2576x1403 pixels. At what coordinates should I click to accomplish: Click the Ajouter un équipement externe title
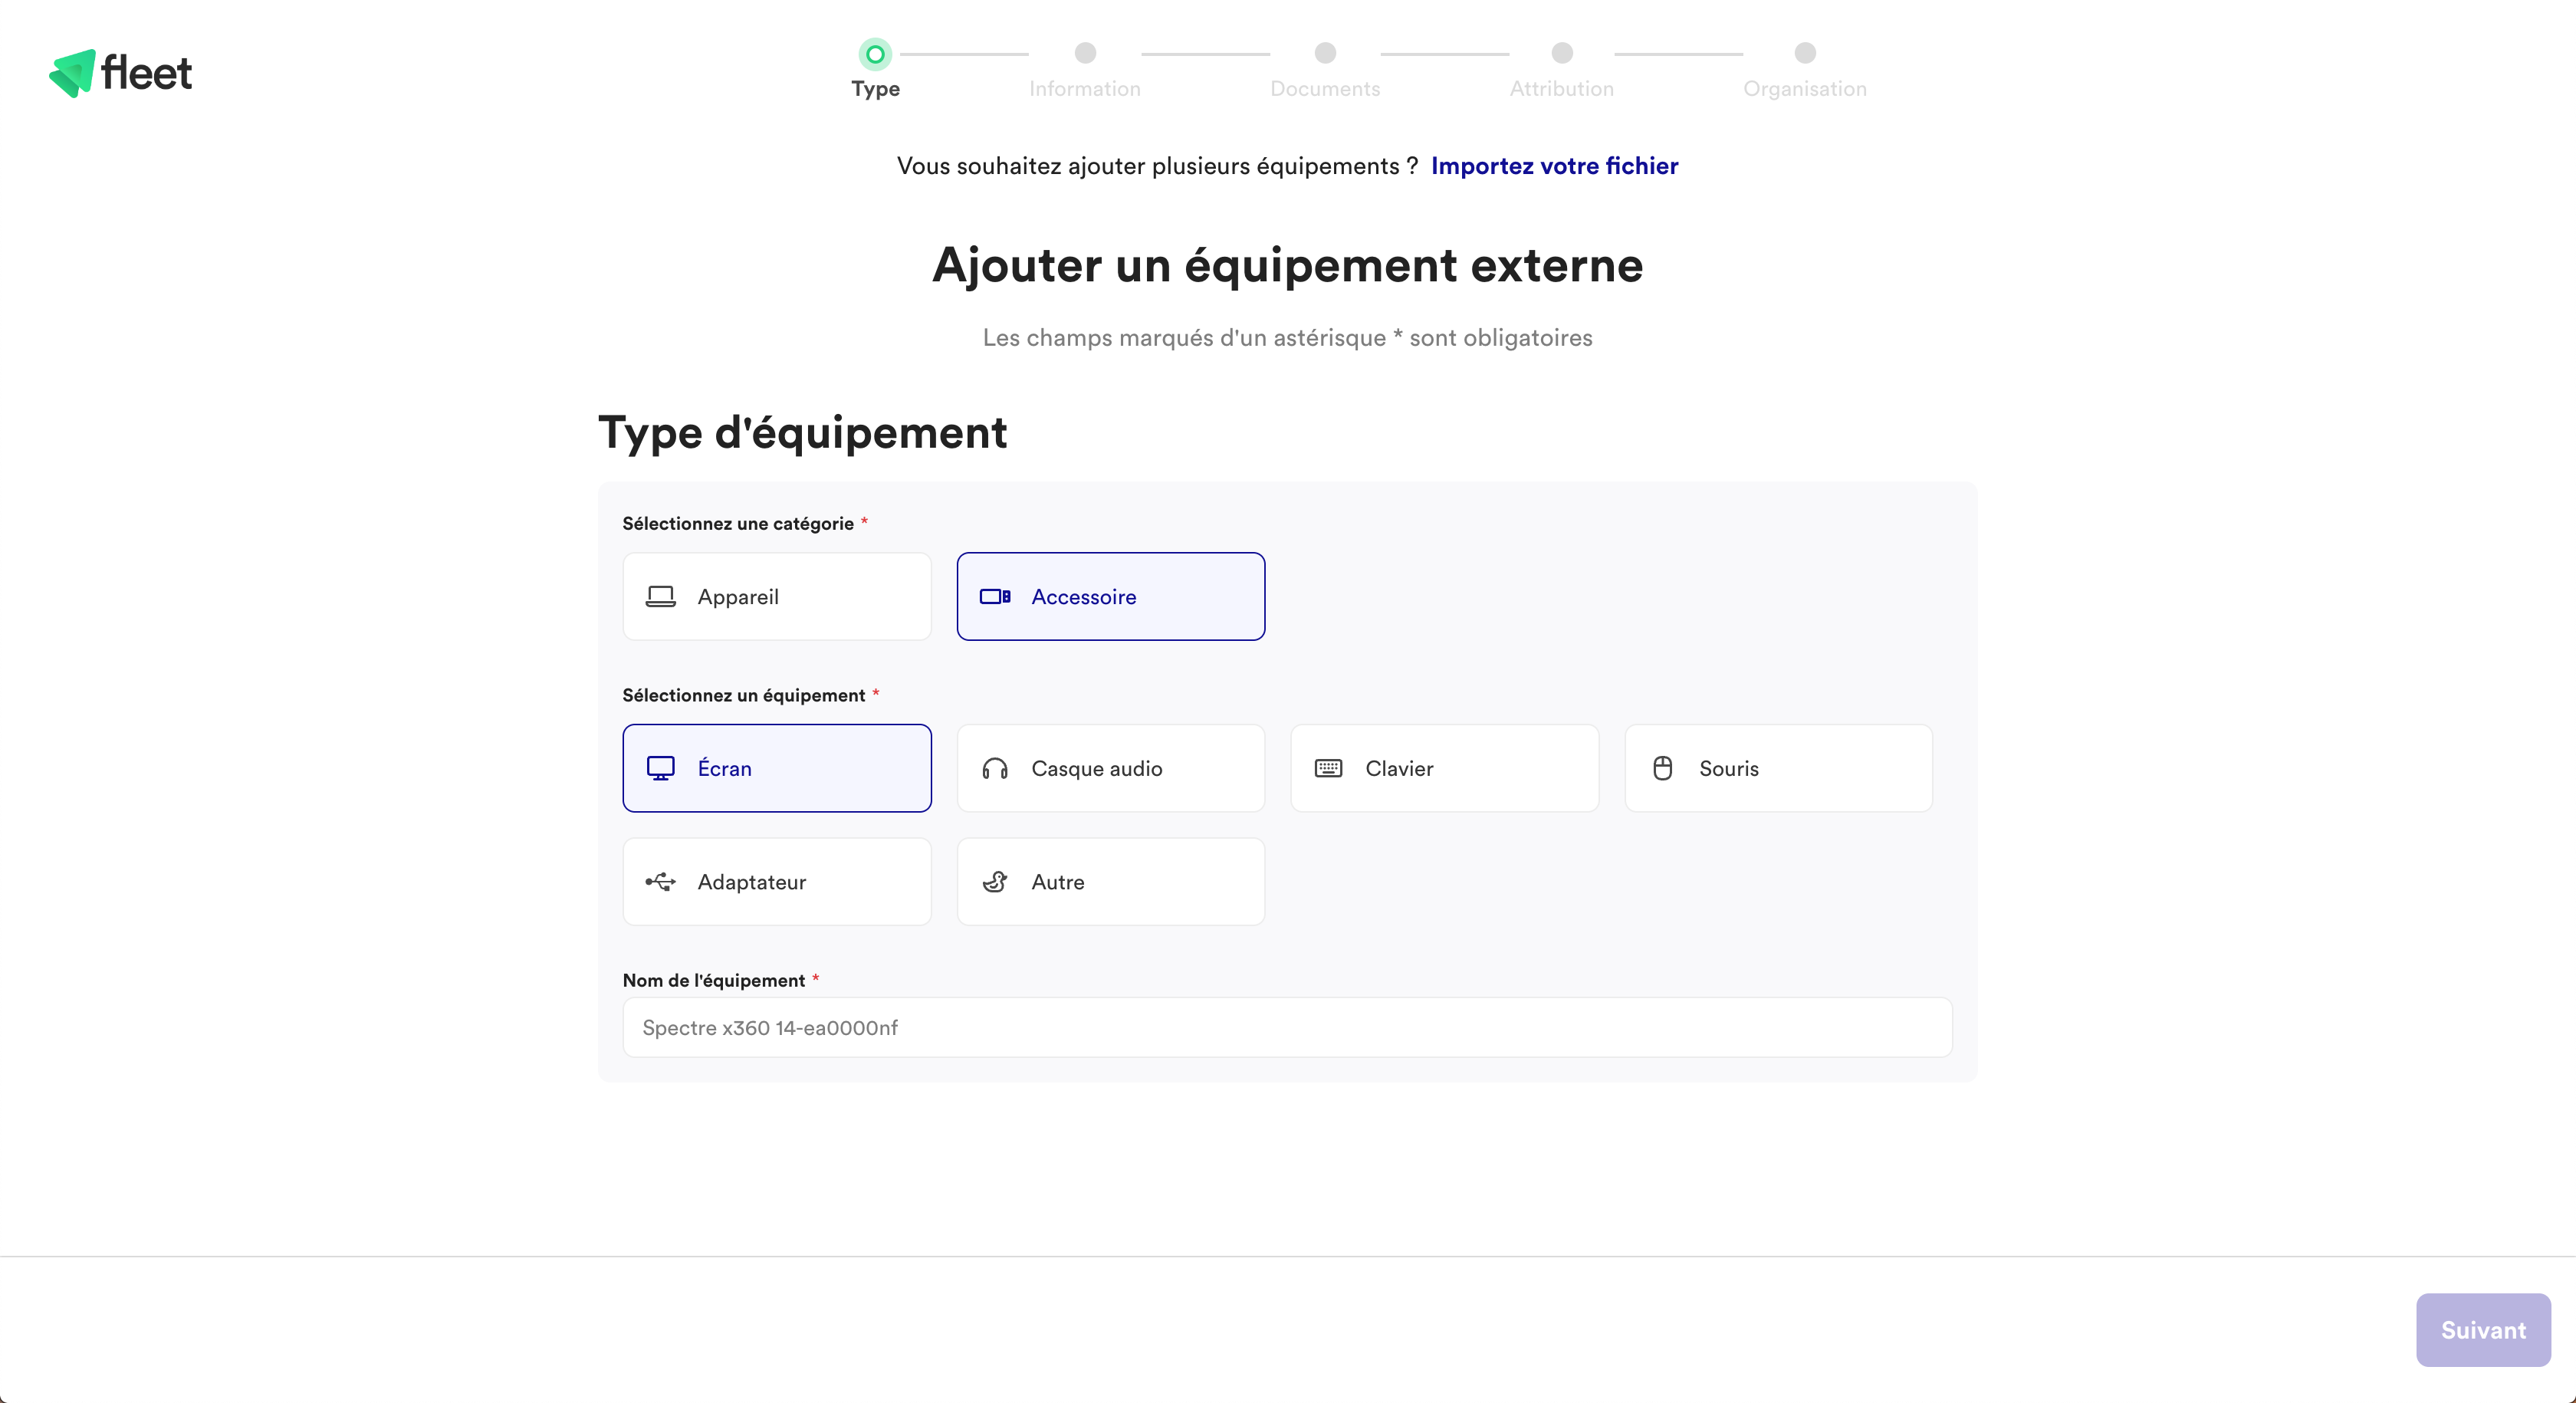tap(1288, 265)
